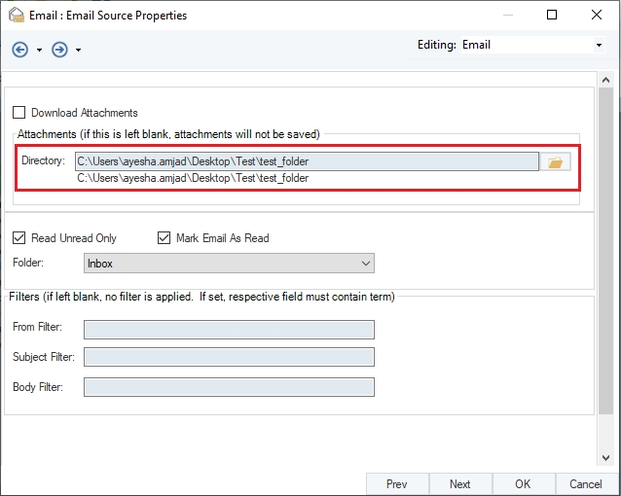The width and height of the screenshot is (621, 496).
Task: Open the Editing Email combo box
Action: click(598, 45)
